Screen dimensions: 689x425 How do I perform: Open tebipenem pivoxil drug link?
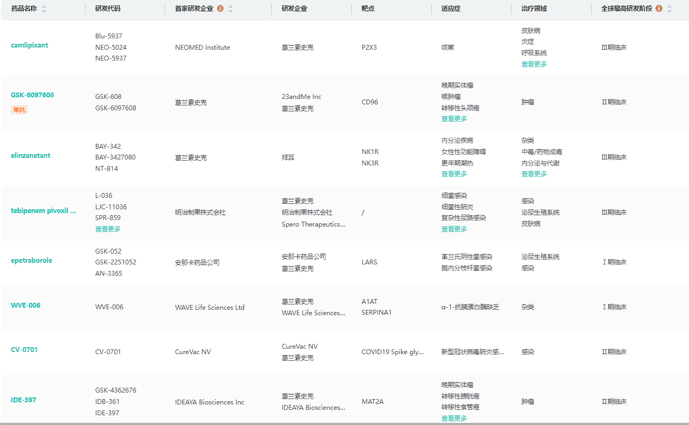pyautogui.click(x=43, y=210)
